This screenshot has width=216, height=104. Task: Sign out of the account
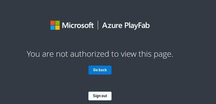[100, 96]
